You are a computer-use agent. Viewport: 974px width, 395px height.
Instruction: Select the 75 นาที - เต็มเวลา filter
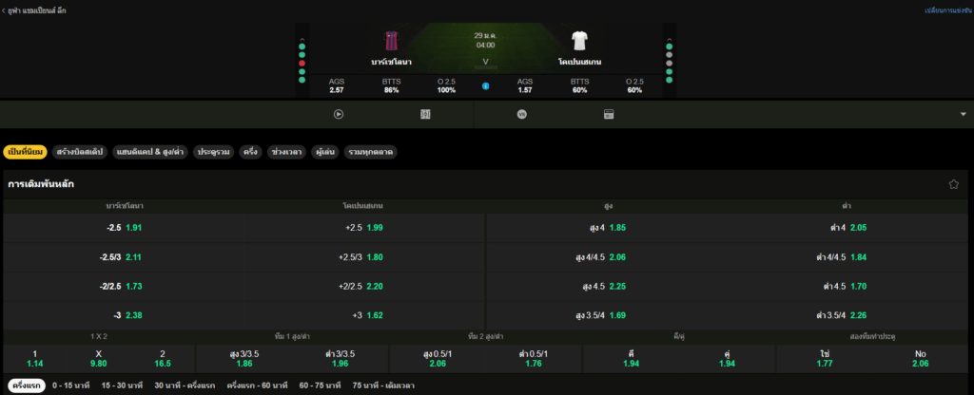click(x=383, y=386)
